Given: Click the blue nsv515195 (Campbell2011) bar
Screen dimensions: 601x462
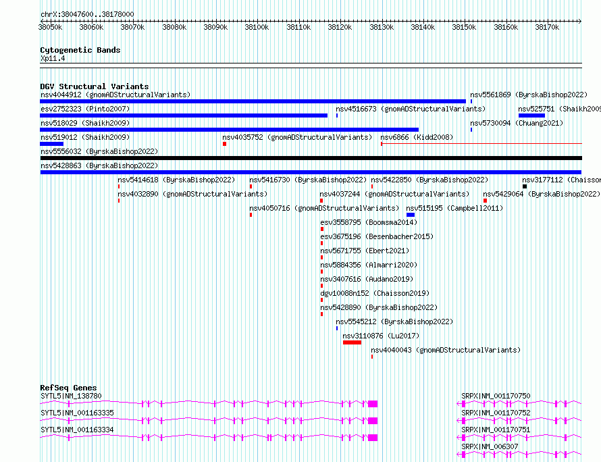Looking at the screenshot, I should [411, 215].
